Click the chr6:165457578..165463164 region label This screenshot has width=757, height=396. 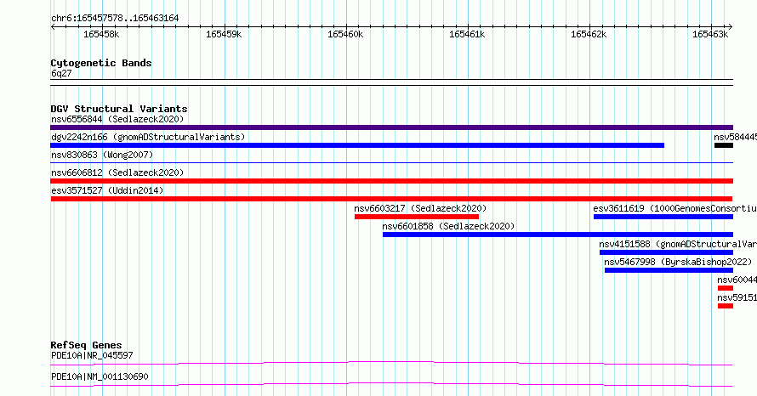coord(115,18)
